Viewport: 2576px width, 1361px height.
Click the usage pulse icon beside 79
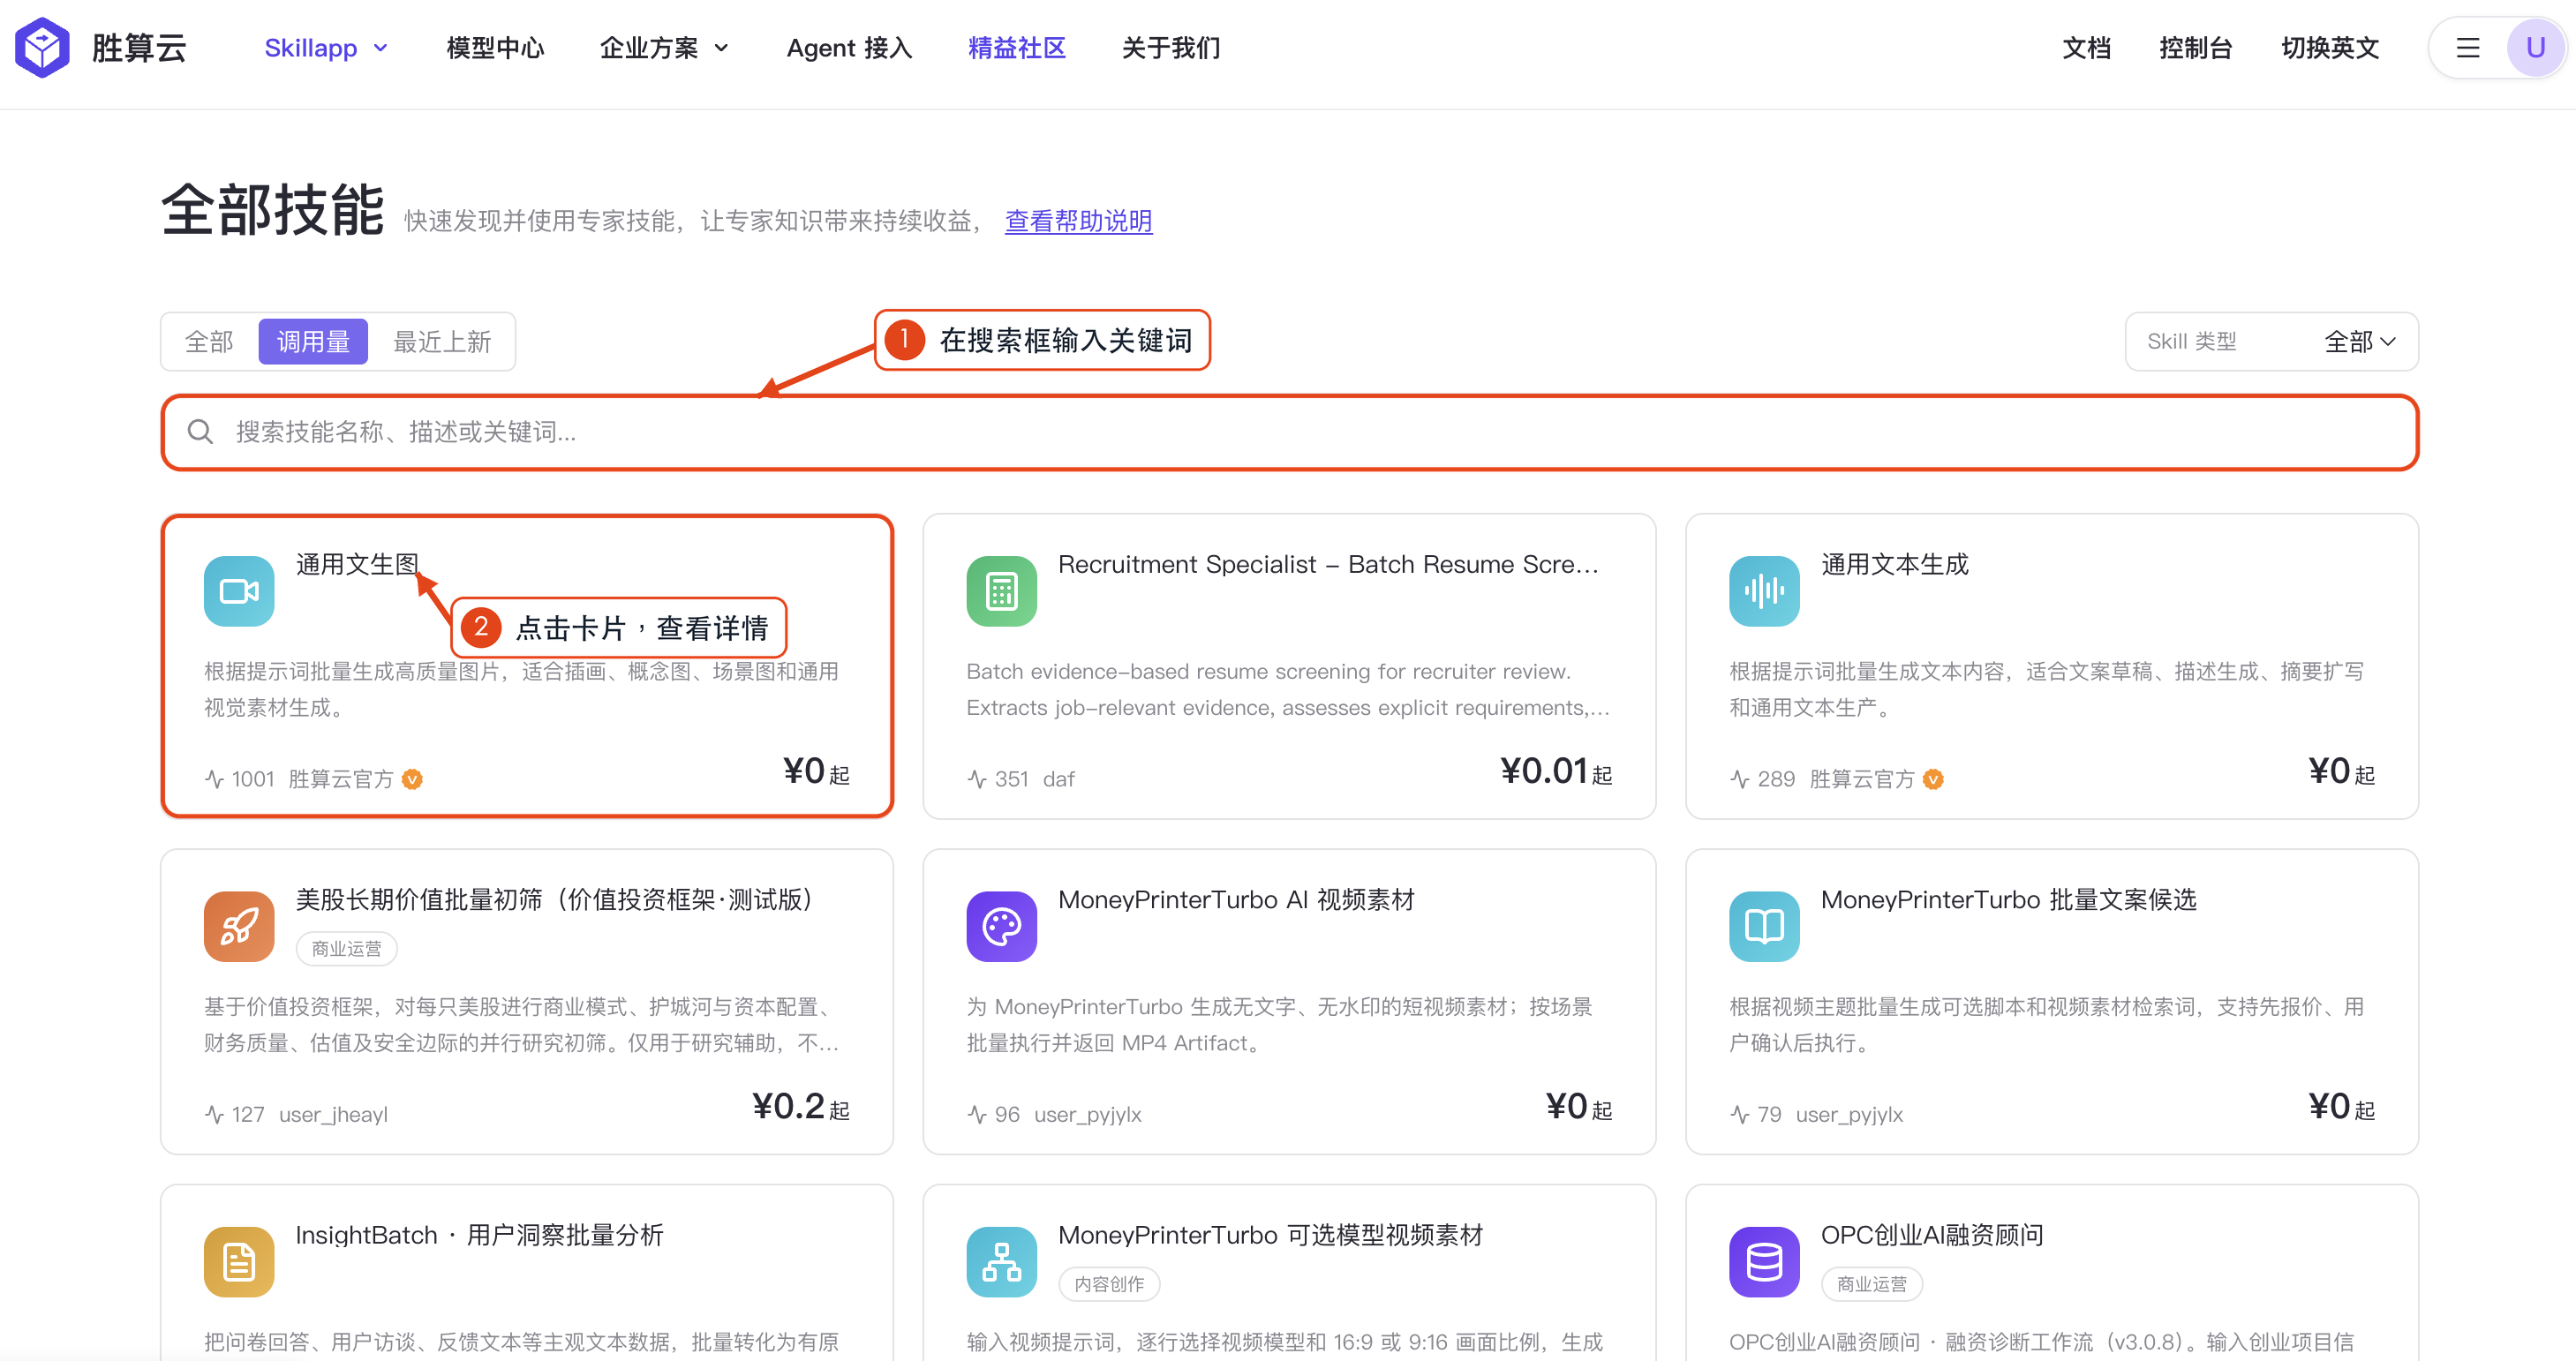click(1740, 1114)
